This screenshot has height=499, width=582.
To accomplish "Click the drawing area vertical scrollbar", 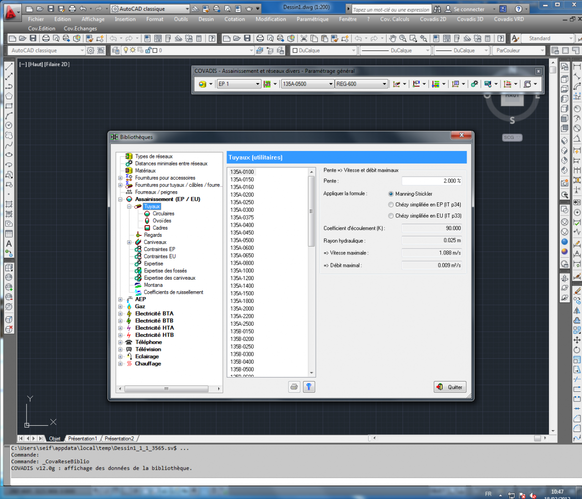I will pyautogui.click(x=553, y=247).
